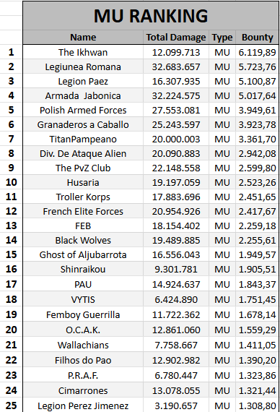Select the Polish Armed Forces cell
The height and width of the screenshot is (412, 280).
coord(83,110)
